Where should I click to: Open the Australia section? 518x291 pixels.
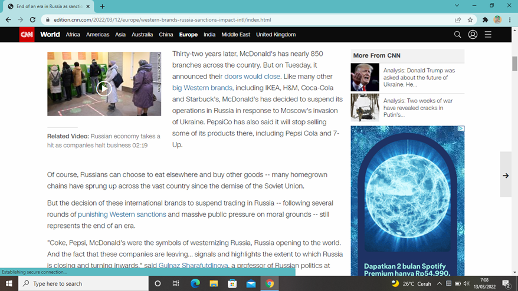click(142, 35)
